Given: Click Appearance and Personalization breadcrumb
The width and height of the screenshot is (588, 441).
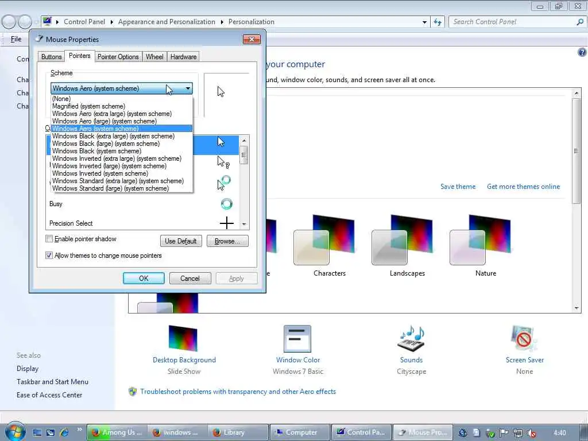Looking at the screenshot, I should click(167, 22).
